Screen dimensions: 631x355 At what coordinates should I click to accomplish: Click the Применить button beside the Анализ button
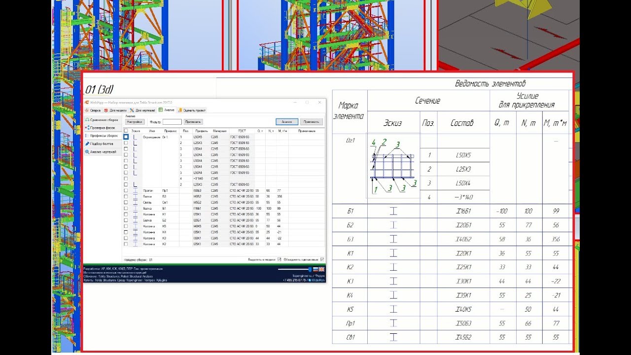click(x=312, y=122)
